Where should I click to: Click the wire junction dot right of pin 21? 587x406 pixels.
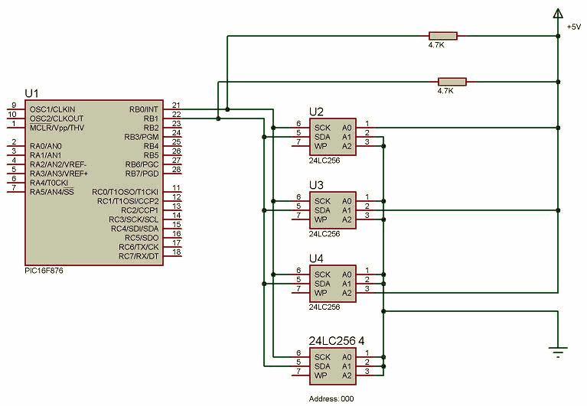tap(227, 109)
